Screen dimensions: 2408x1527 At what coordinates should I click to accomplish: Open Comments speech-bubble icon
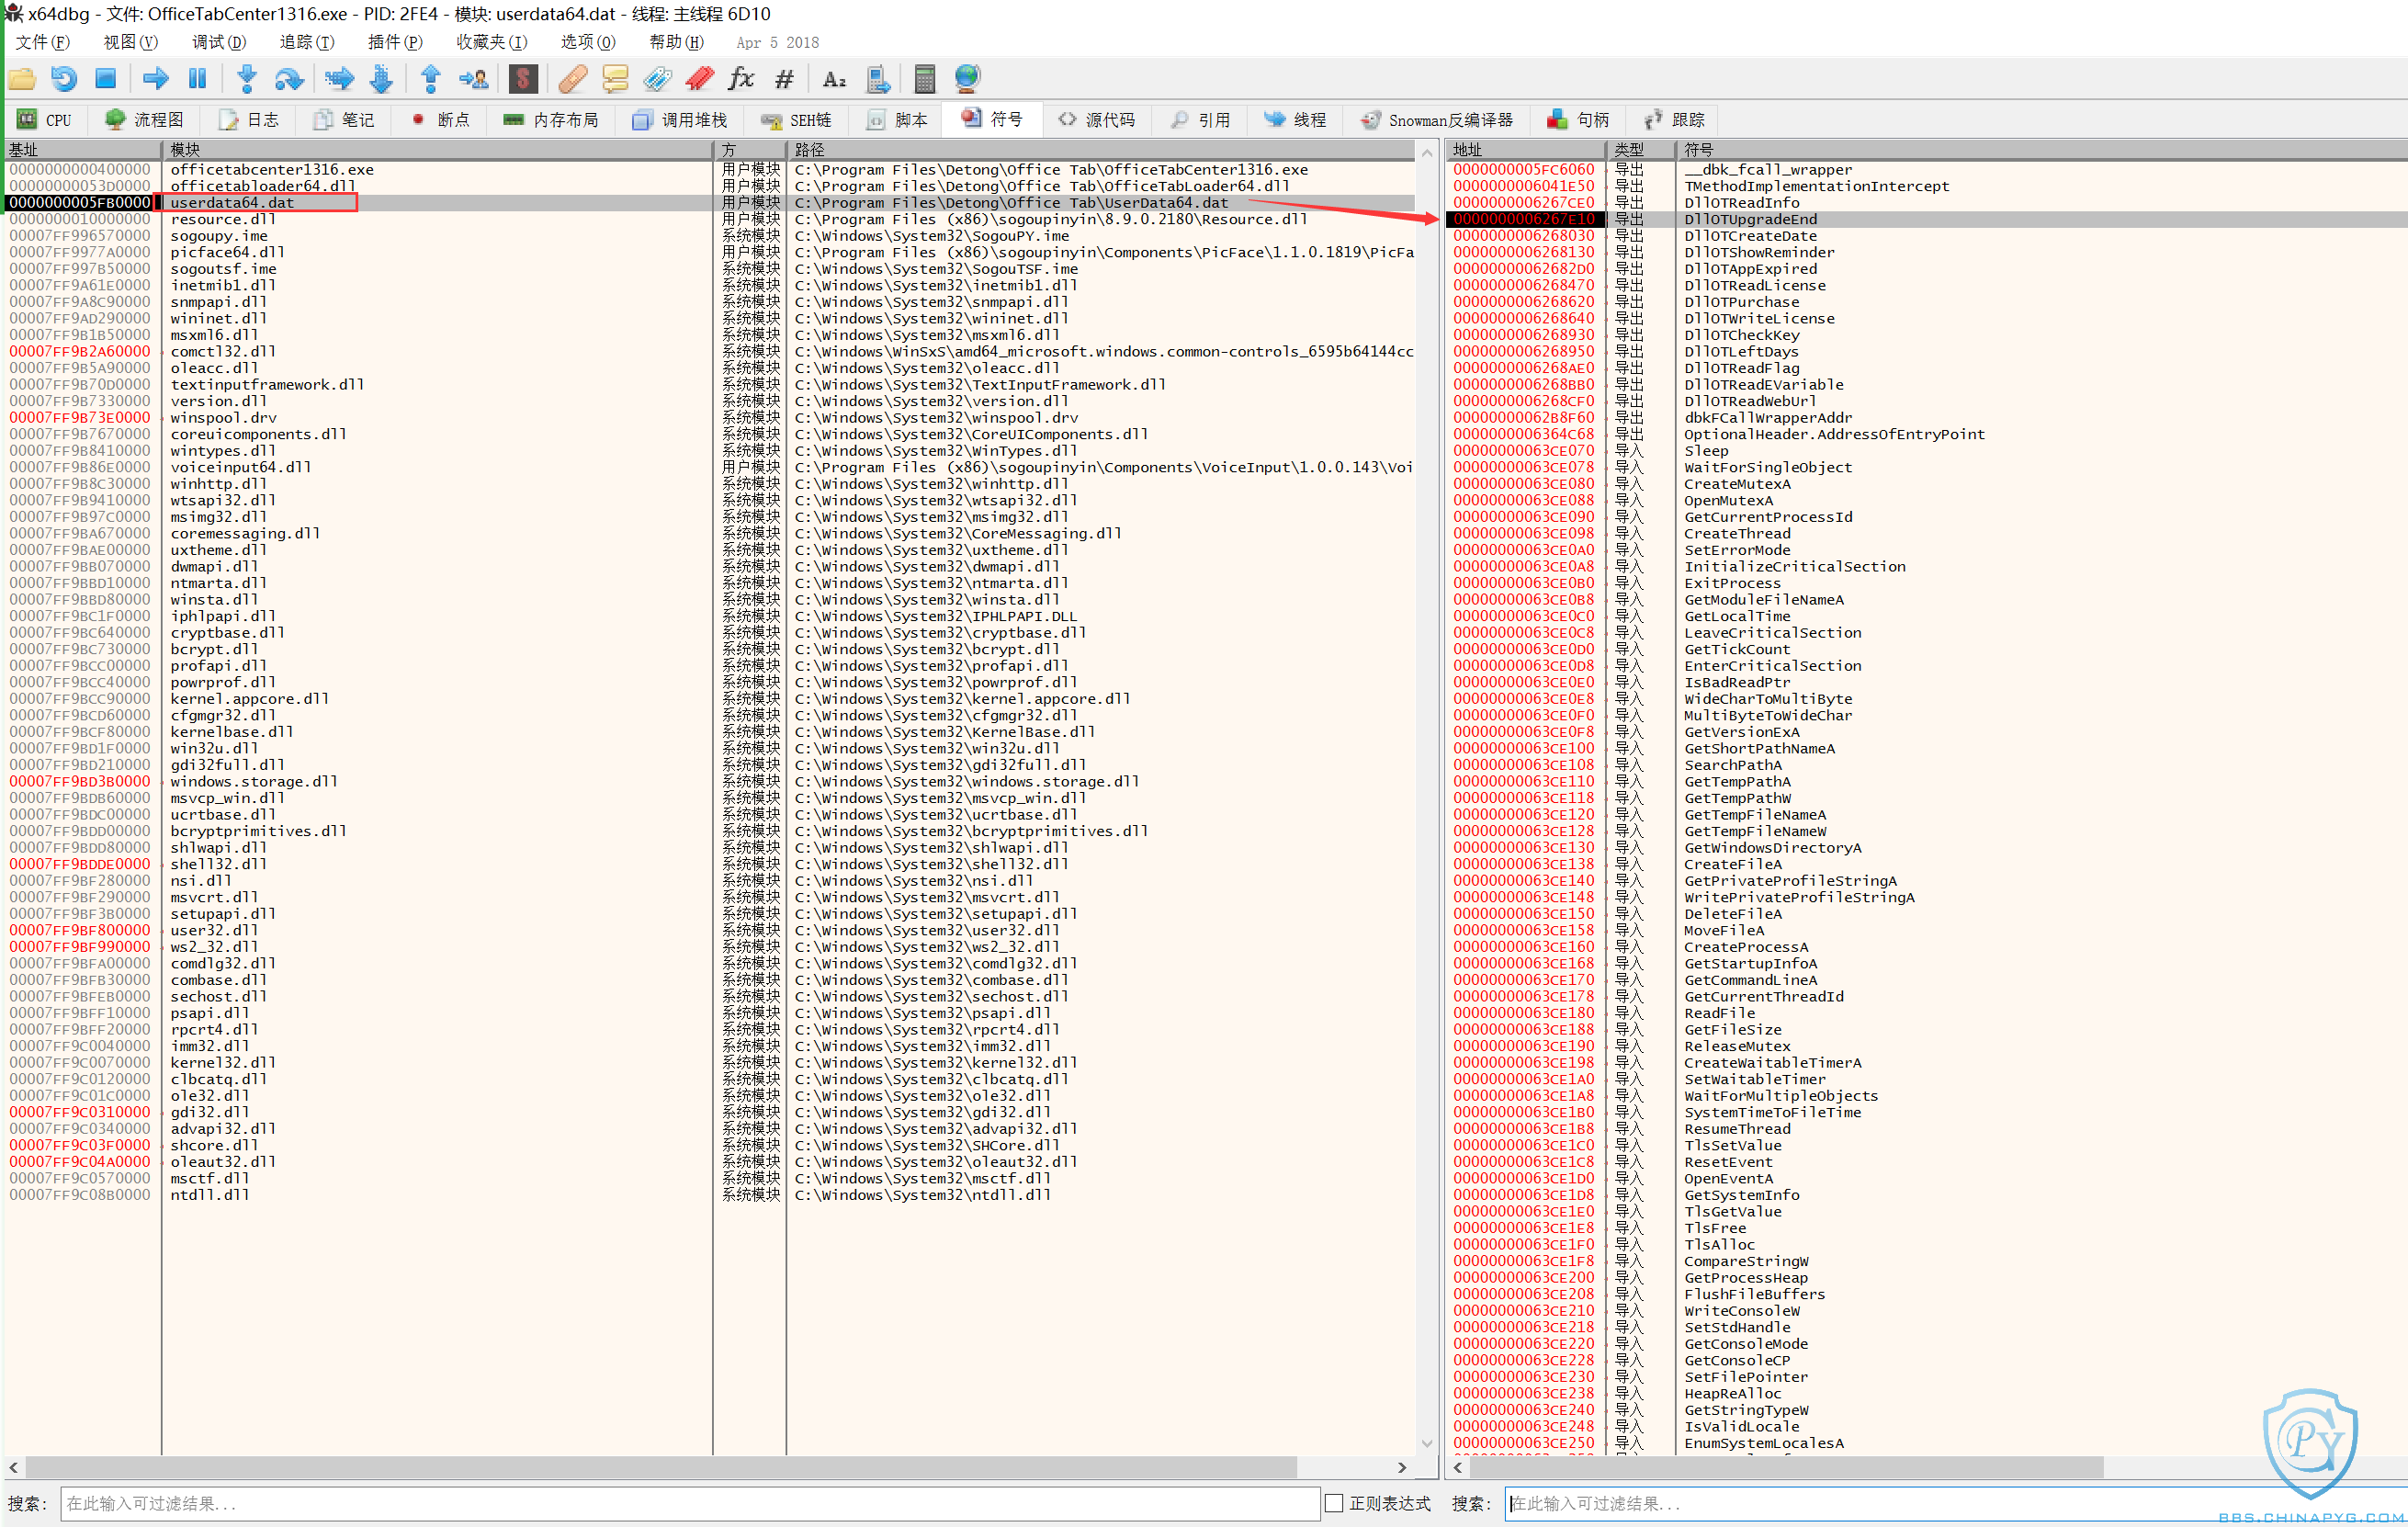point(615,79)
